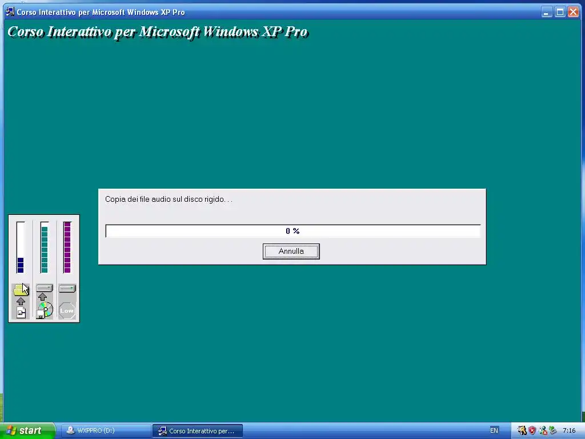Click the window title bar app icon
Viewport: 585px width, 439px height.
(x=10, y=11)
